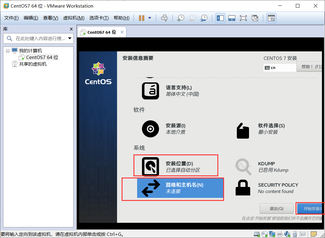The image size is (325, 238).
Task: Open the snapshot manager wrench-clock icon
Action: pyautogui.click(x=204, y=18)
